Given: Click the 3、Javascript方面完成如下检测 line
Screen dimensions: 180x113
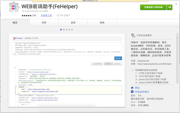Looking at the screenshot, I should click(151, 79).
